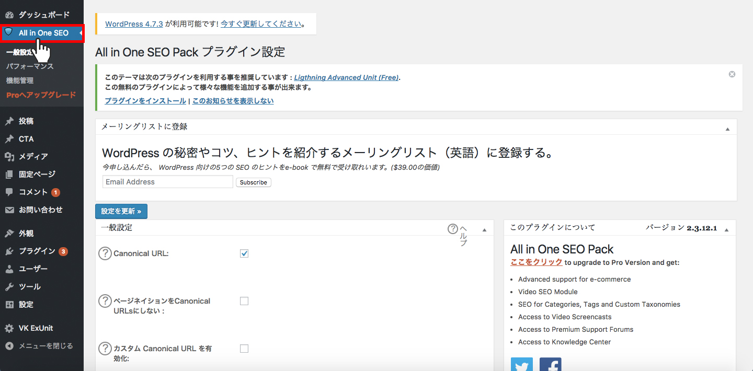Collapse the 一般設定 panel arrow

[484, 230]
